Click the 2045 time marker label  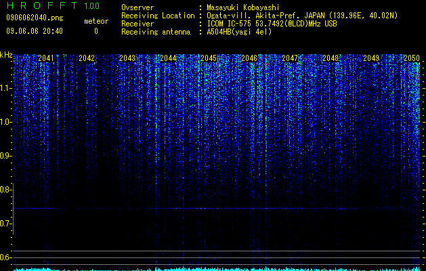point(209,58)
